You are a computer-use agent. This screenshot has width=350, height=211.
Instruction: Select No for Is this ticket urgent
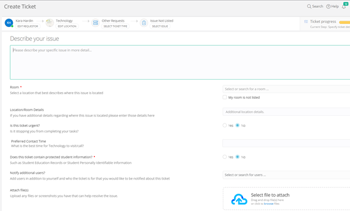click(x=237, y=125)
